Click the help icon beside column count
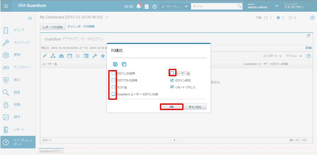The height and width of the screenshot is (155, 317). point(312,18)
